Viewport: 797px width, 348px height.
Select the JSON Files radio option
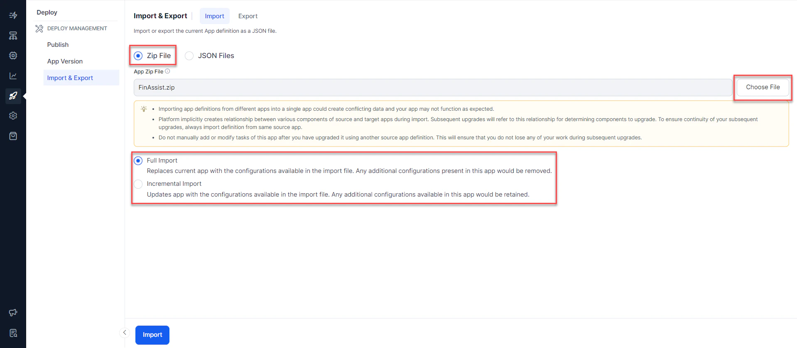click(x=189, y=56)
